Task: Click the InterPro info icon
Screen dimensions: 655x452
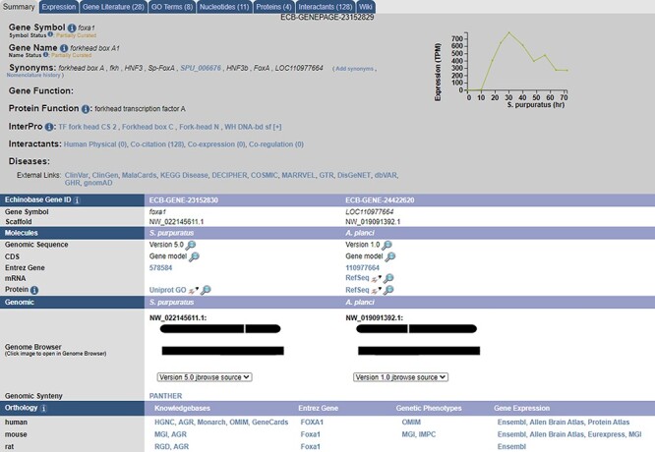Action: [x=51, y=127]
